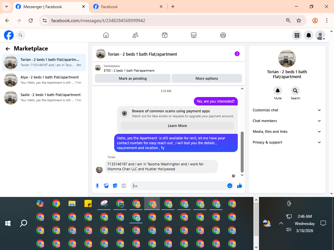Open the Notifications bell in Facebook header

pyautogui.click(x=309, y=35)
